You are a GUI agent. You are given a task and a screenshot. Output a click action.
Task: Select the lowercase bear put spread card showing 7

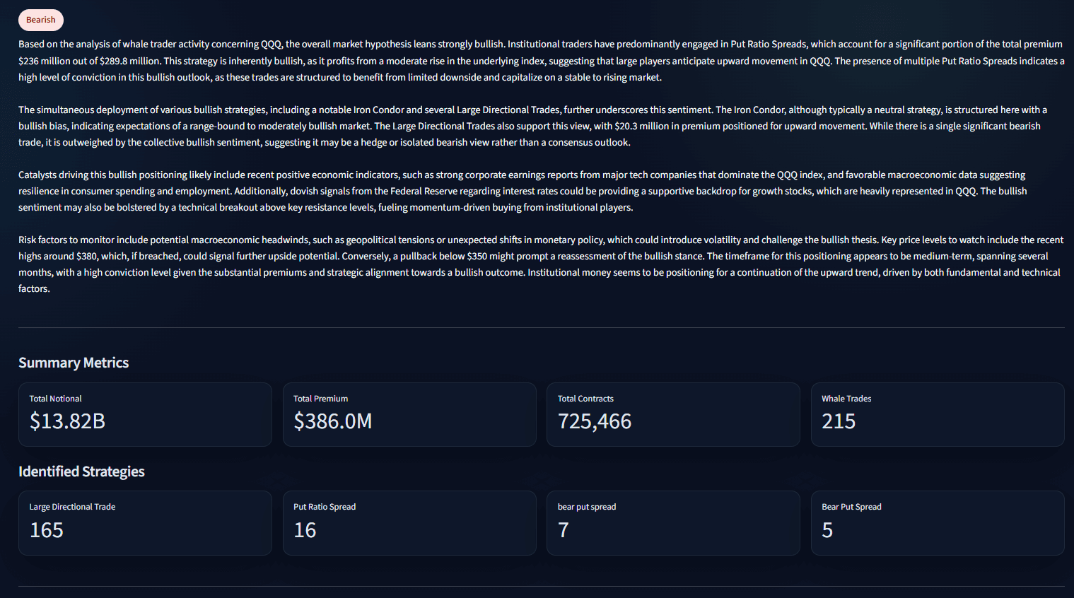pyautogui.click(x=672, y=522)
